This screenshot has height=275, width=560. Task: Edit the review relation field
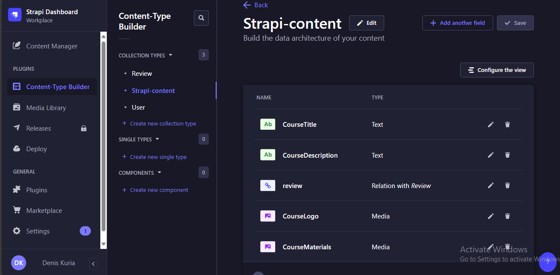491,185
